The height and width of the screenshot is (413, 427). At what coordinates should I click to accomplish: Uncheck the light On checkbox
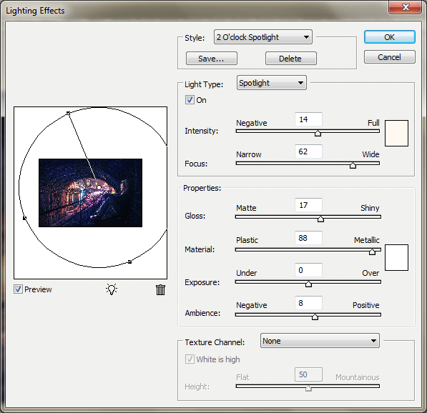190,100
